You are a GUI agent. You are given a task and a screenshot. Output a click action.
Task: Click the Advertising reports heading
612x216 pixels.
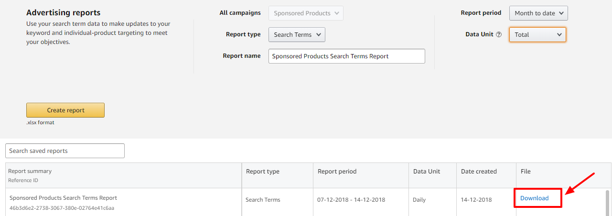tap(64, 13)
